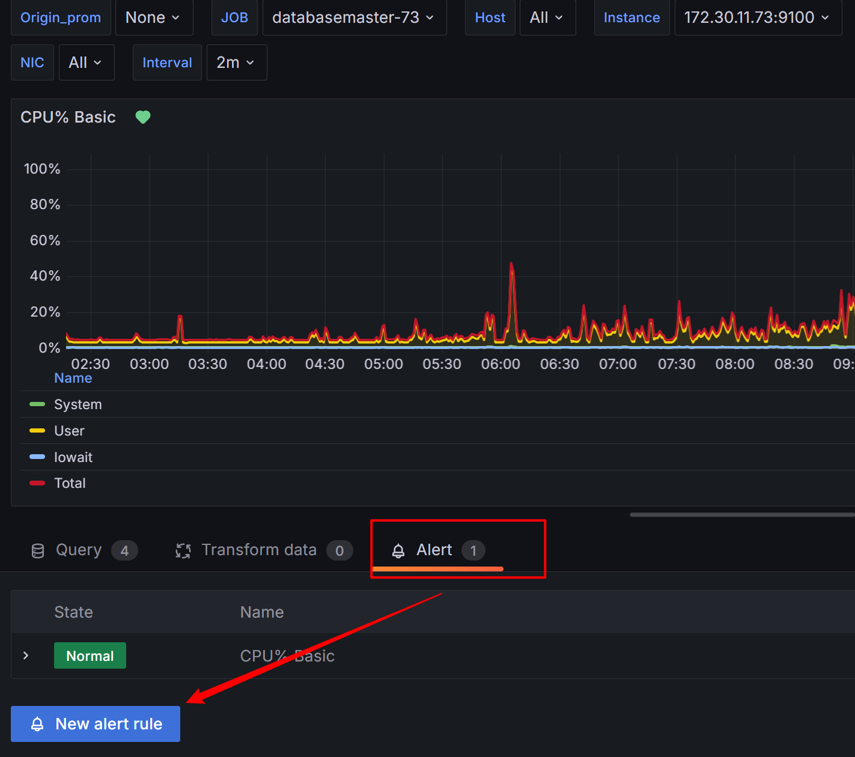Select the Alert tab
Screen dimensions: 855x757
[x=438, y=550]
